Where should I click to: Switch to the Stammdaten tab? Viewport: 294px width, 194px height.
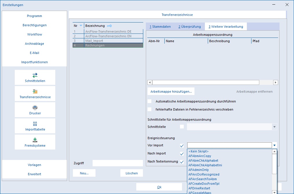point(160,27)
